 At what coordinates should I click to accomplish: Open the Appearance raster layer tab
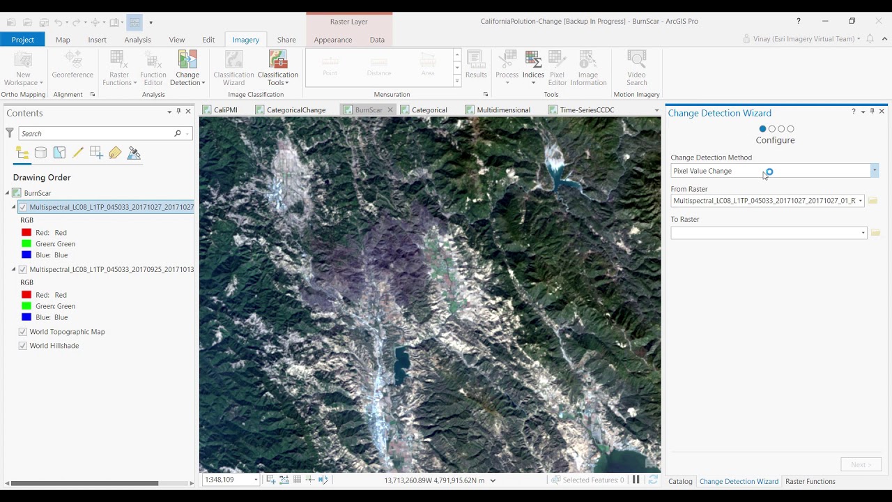click(x=333, y=40)
